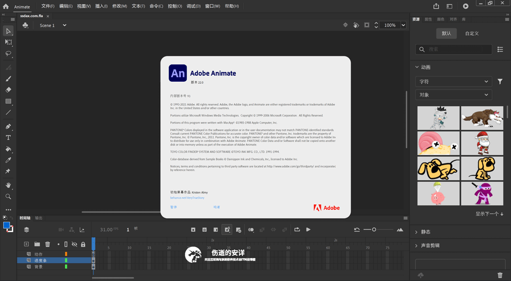
Task: Select the Lasso tool
Action: [9, 53]
